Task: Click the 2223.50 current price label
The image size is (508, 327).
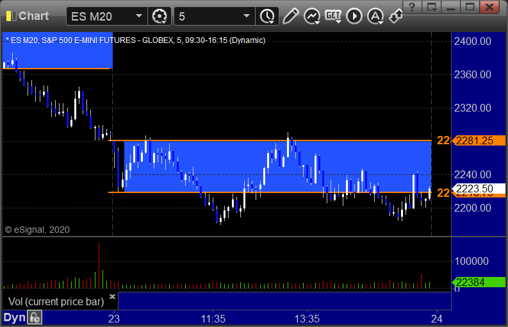Action: (479, 189)
